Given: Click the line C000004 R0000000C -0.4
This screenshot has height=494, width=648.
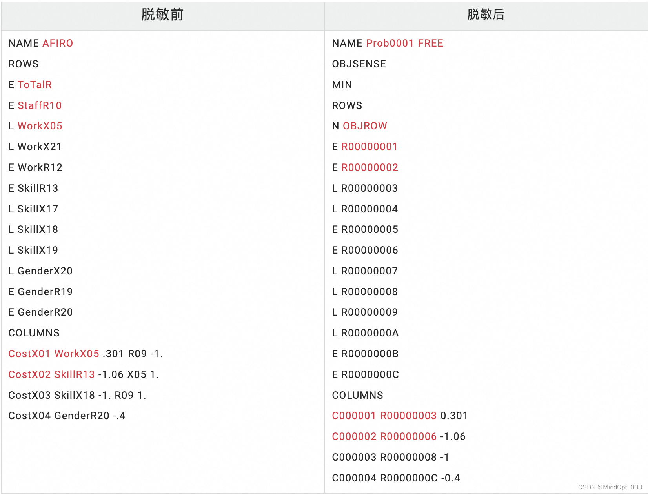Looking at the screenshot, I should tap(396, 478).
